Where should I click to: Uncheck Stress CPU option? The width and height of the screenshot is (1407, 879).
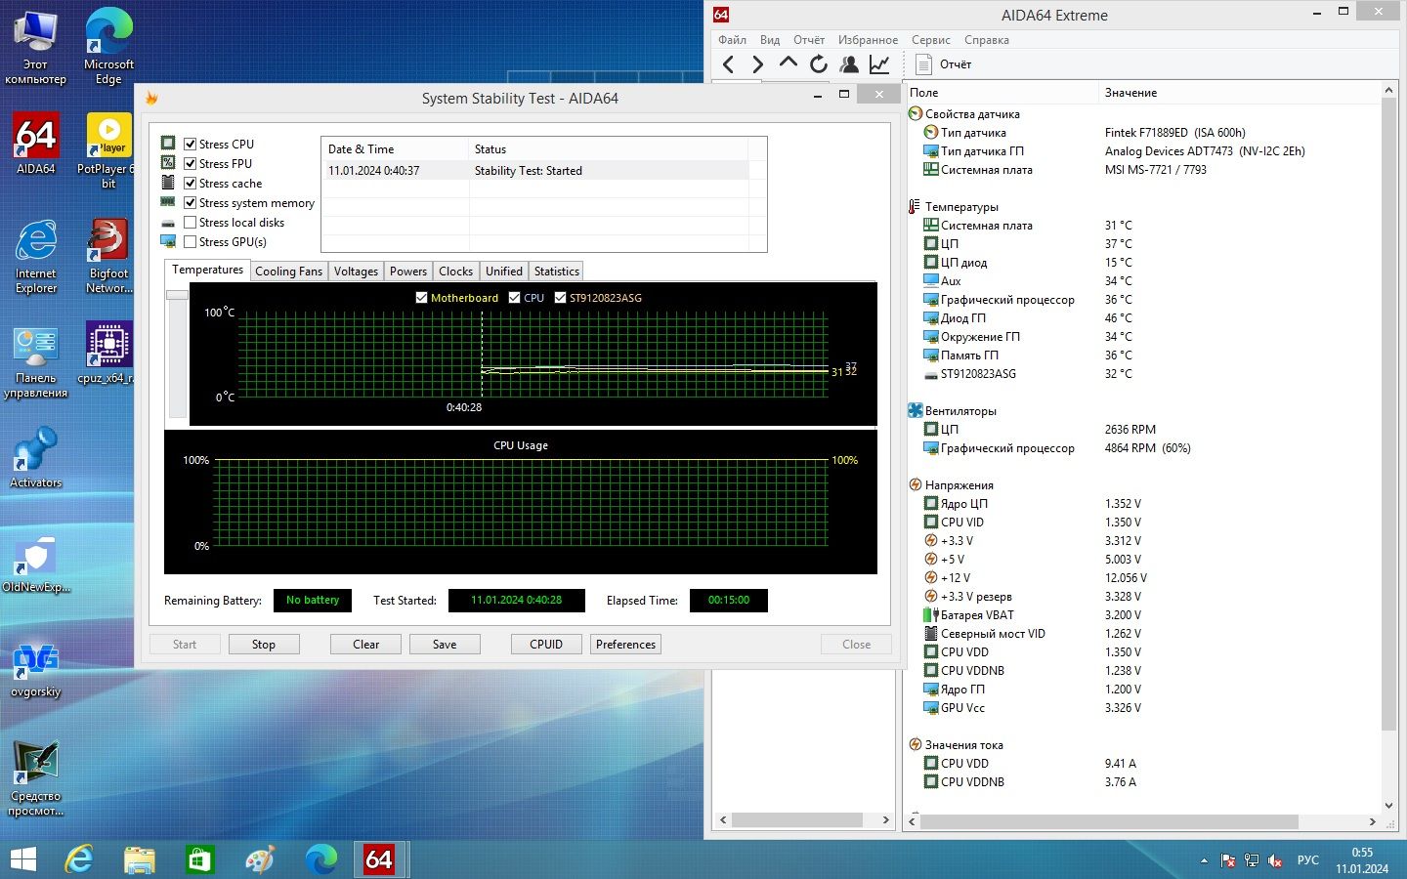click(x=191, y=144)
